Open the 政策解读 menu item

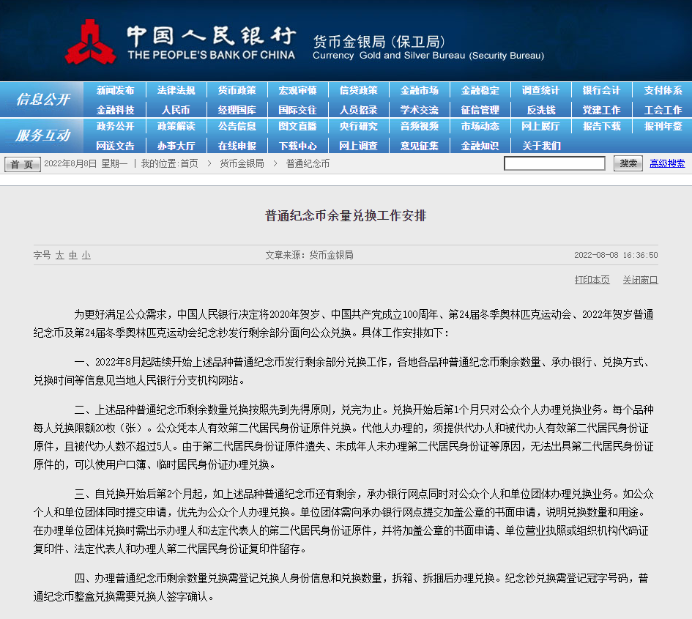tap(176, 126)
